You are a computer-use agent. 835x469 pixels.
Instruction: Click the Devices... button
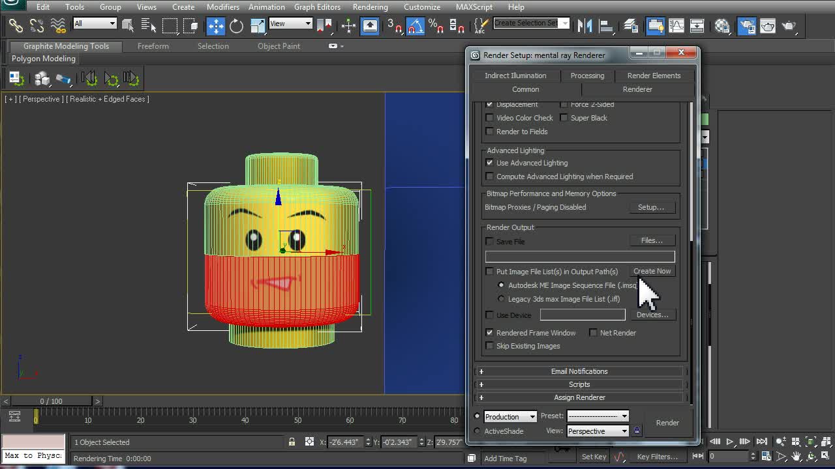pos(652,315)
